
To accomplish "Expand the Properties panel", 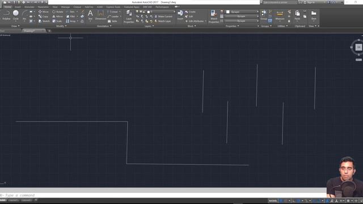I will coord(232,26).
